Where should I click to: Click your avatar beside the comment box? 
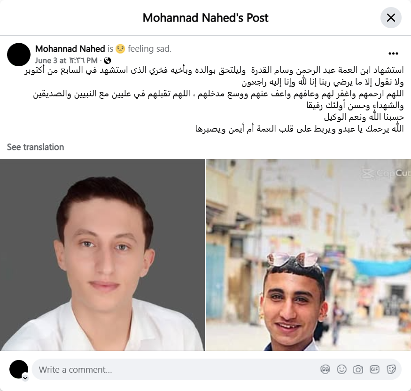19,369
